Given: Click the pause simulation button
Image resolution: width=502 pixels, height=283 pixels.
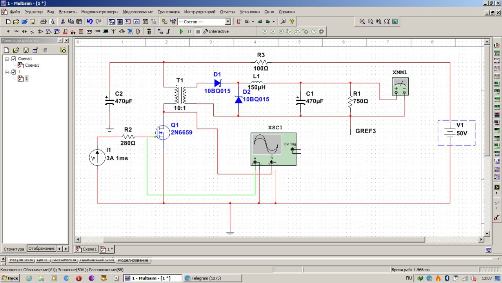Looking at the screenshot, I should 190,31.
